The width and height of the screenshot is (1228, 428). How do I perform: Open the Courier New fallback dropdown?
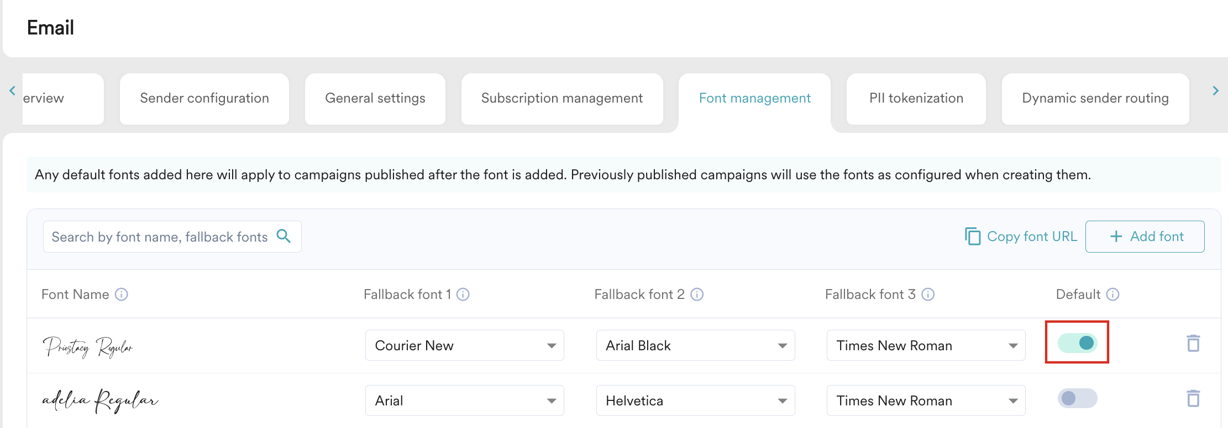[464, 345]
